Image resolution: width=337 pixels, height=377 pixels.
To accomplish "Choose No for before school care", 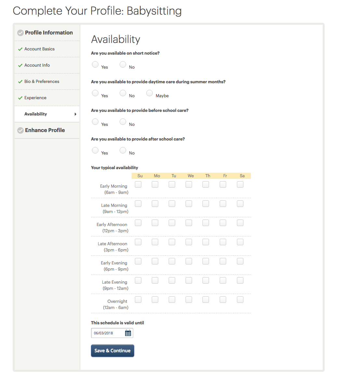I will point(123,122).
